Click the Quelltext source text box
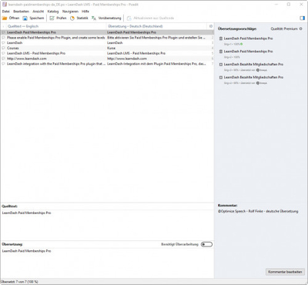308x285 pixels. [x=107, y=225]
